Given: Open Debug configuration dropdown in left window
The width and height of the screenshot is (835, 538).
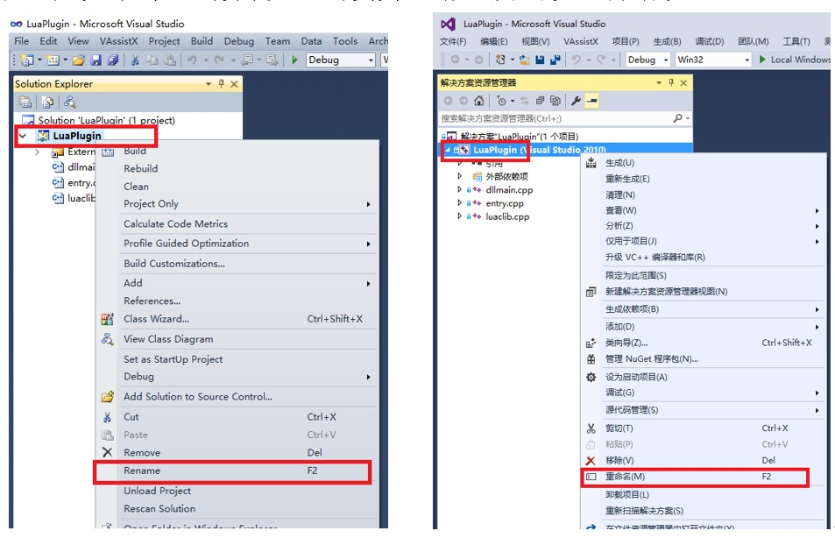Looking at the screenshot, I should click(372, 60).
